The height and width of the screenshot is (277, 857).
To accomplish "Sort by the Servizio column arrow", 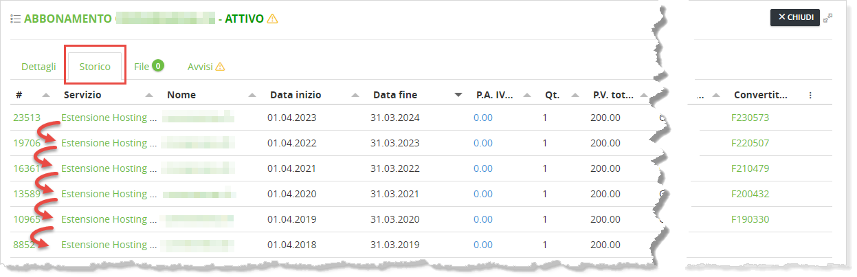I will coord(149,95).
